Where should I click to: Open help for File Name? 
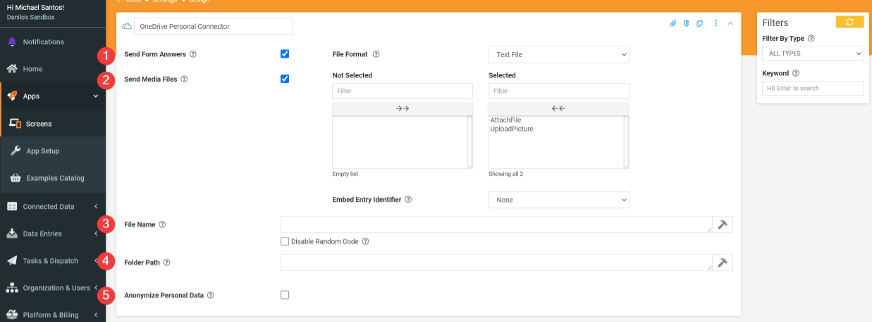point(162,224)
